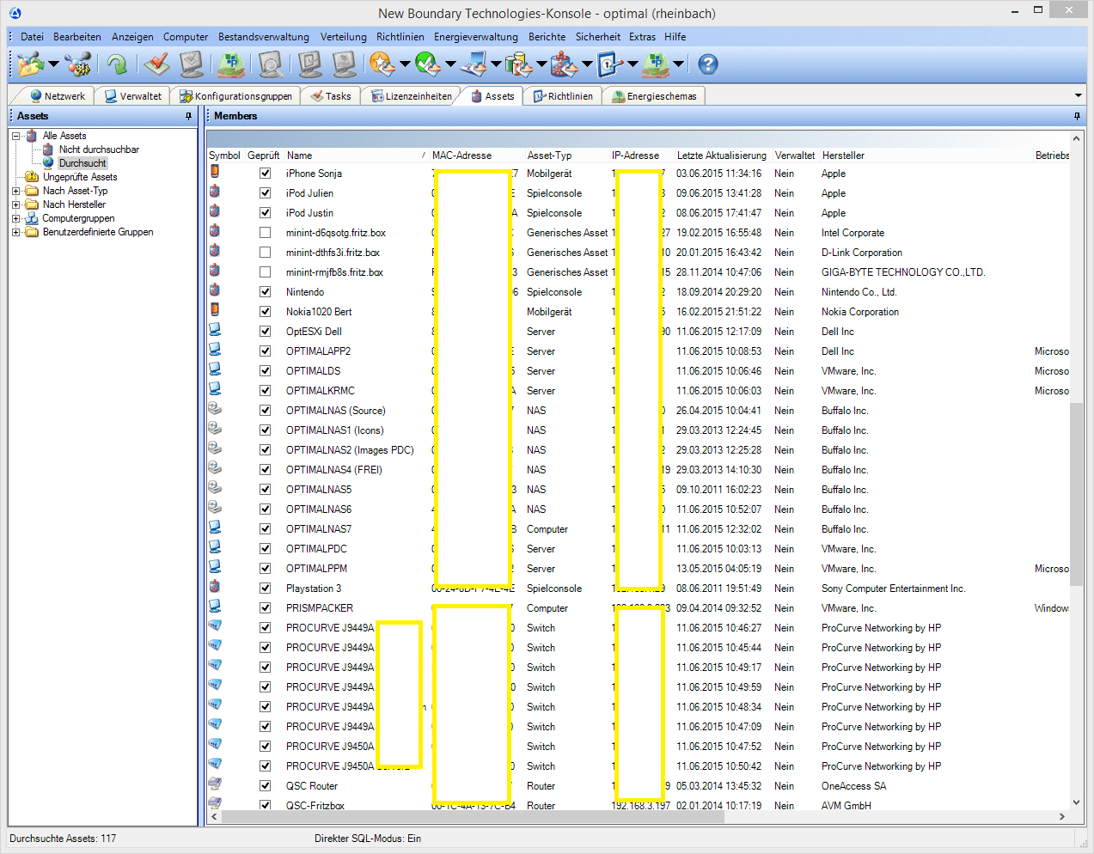Open the Bestandsverwaltung menu
The image size is (1094, 854).
(263, 37)
